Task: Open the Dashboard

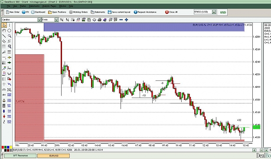Action: click(38, 12)
